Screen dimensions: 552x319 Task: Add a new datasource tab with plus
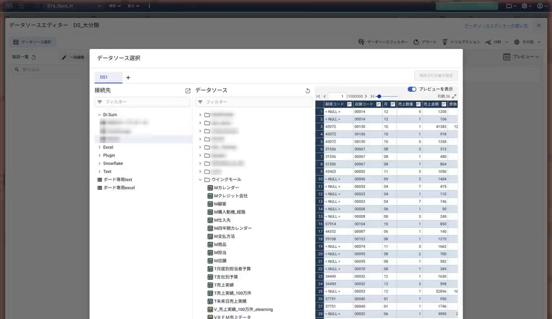point(128,78)
